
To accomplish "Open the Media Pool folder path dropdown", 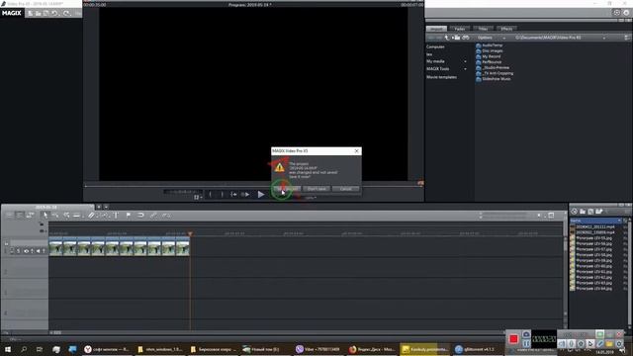I will (604, 38).
